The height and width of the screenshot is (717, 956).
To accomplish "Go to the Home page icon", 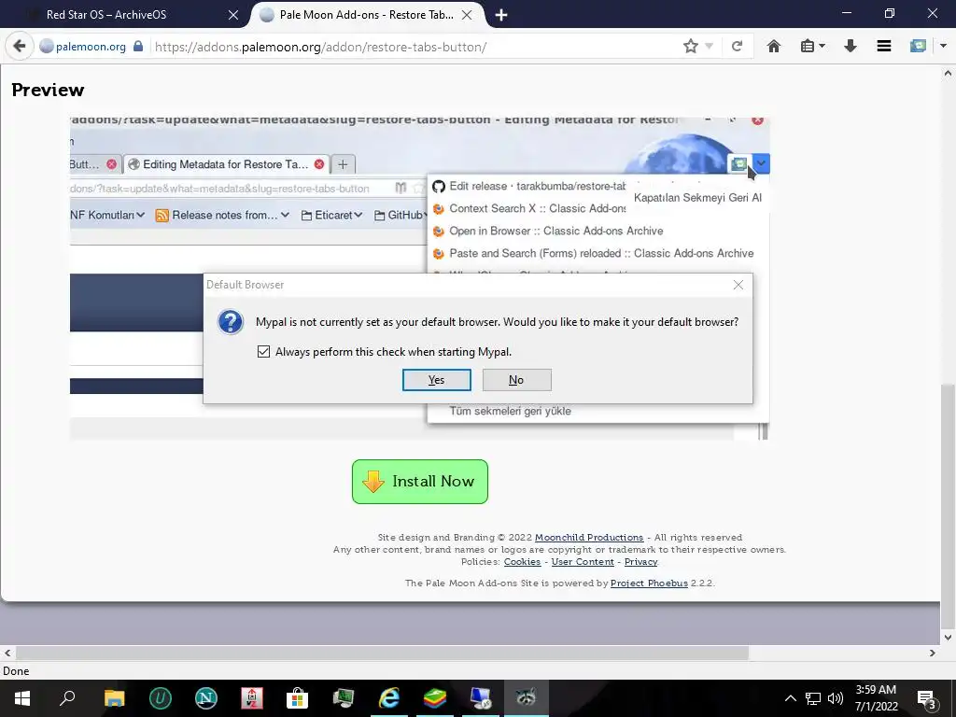I will pos(774,47).
